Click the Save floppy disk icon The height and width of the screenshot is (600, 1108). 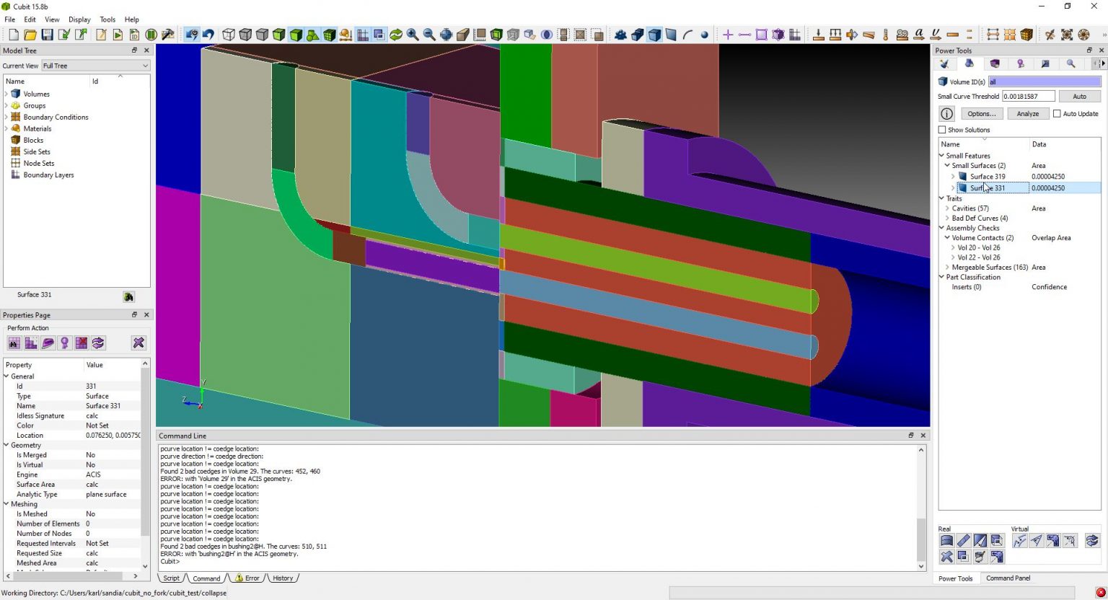pyautogui.click(x=47, y=35)
